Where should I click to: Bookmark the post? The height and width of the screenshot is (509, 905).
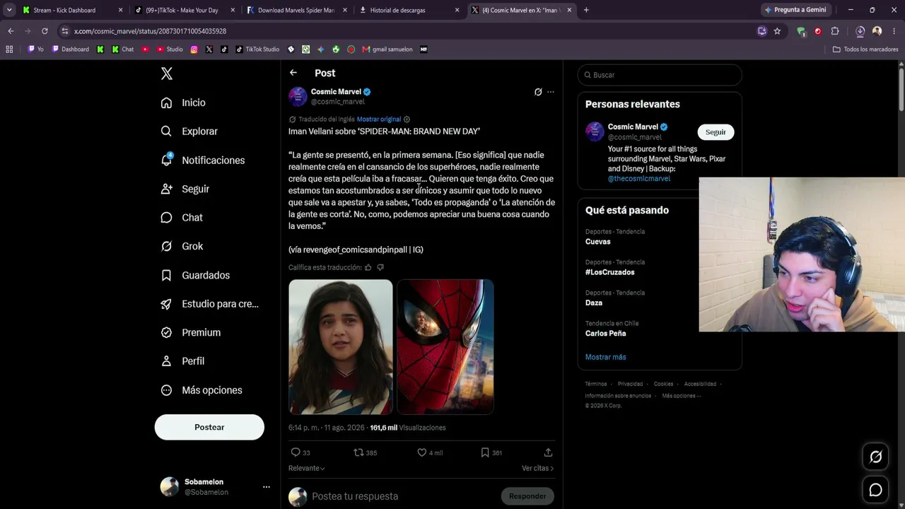(485, 452)
